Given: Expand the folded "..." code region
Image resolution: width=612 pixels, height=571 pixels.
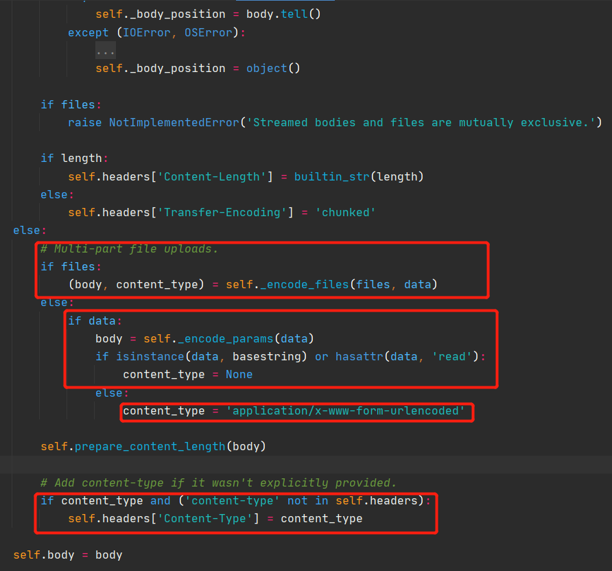Looking at the screenshot, I should (105, 51).
